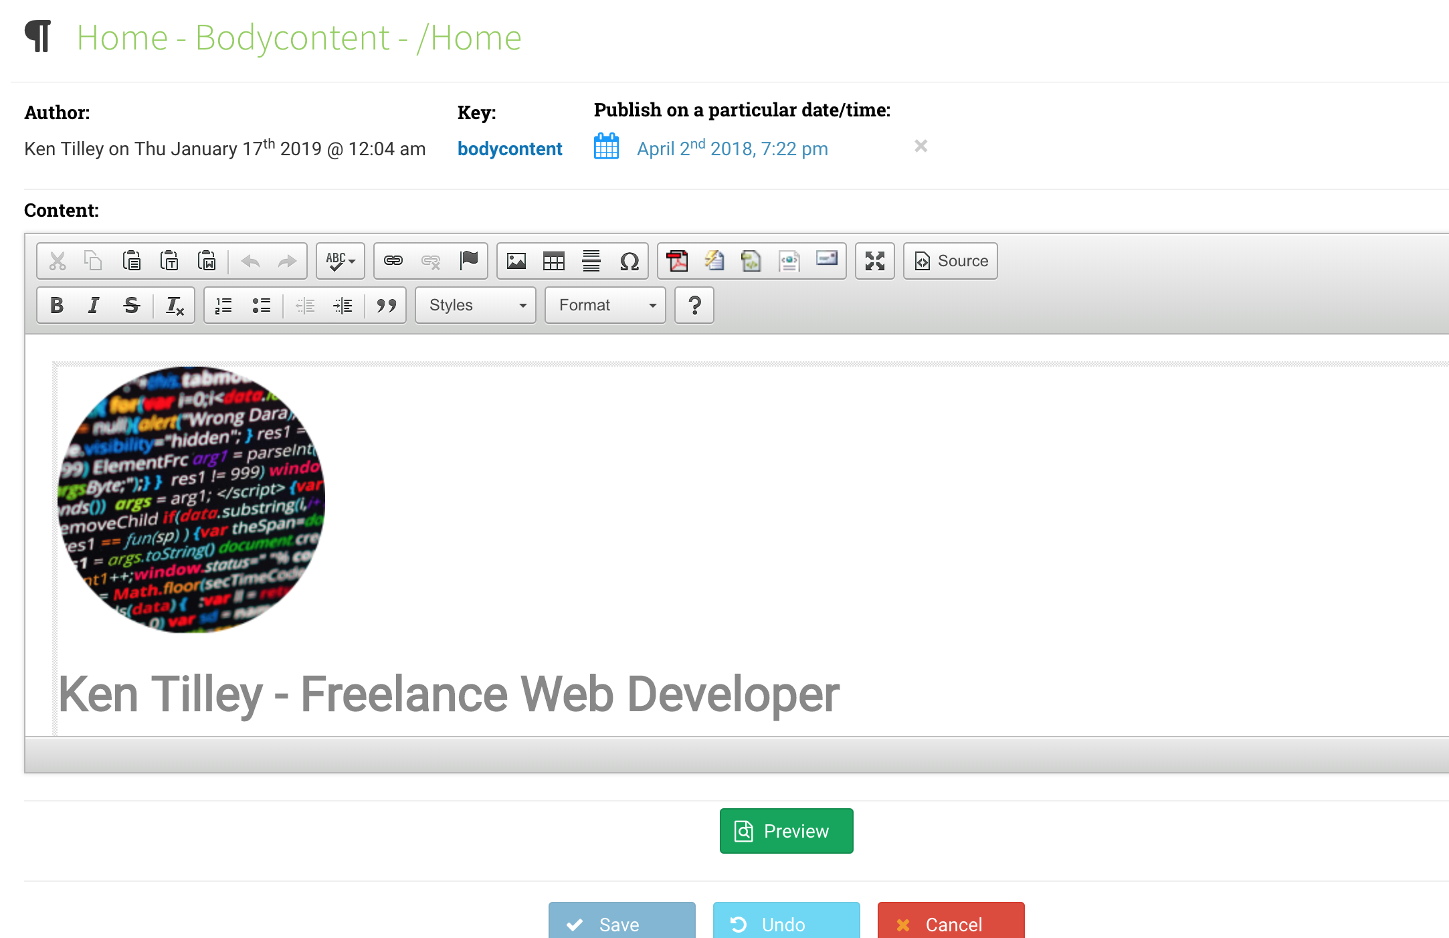Insert special character (Omega icon)
The image size is (1449, 938).
coord(629,260)
